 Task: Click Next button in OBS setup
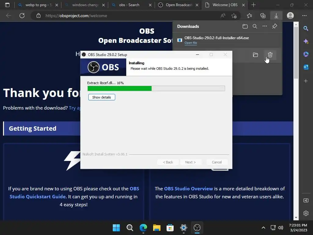pyautogui.click(x=190, y=162)
